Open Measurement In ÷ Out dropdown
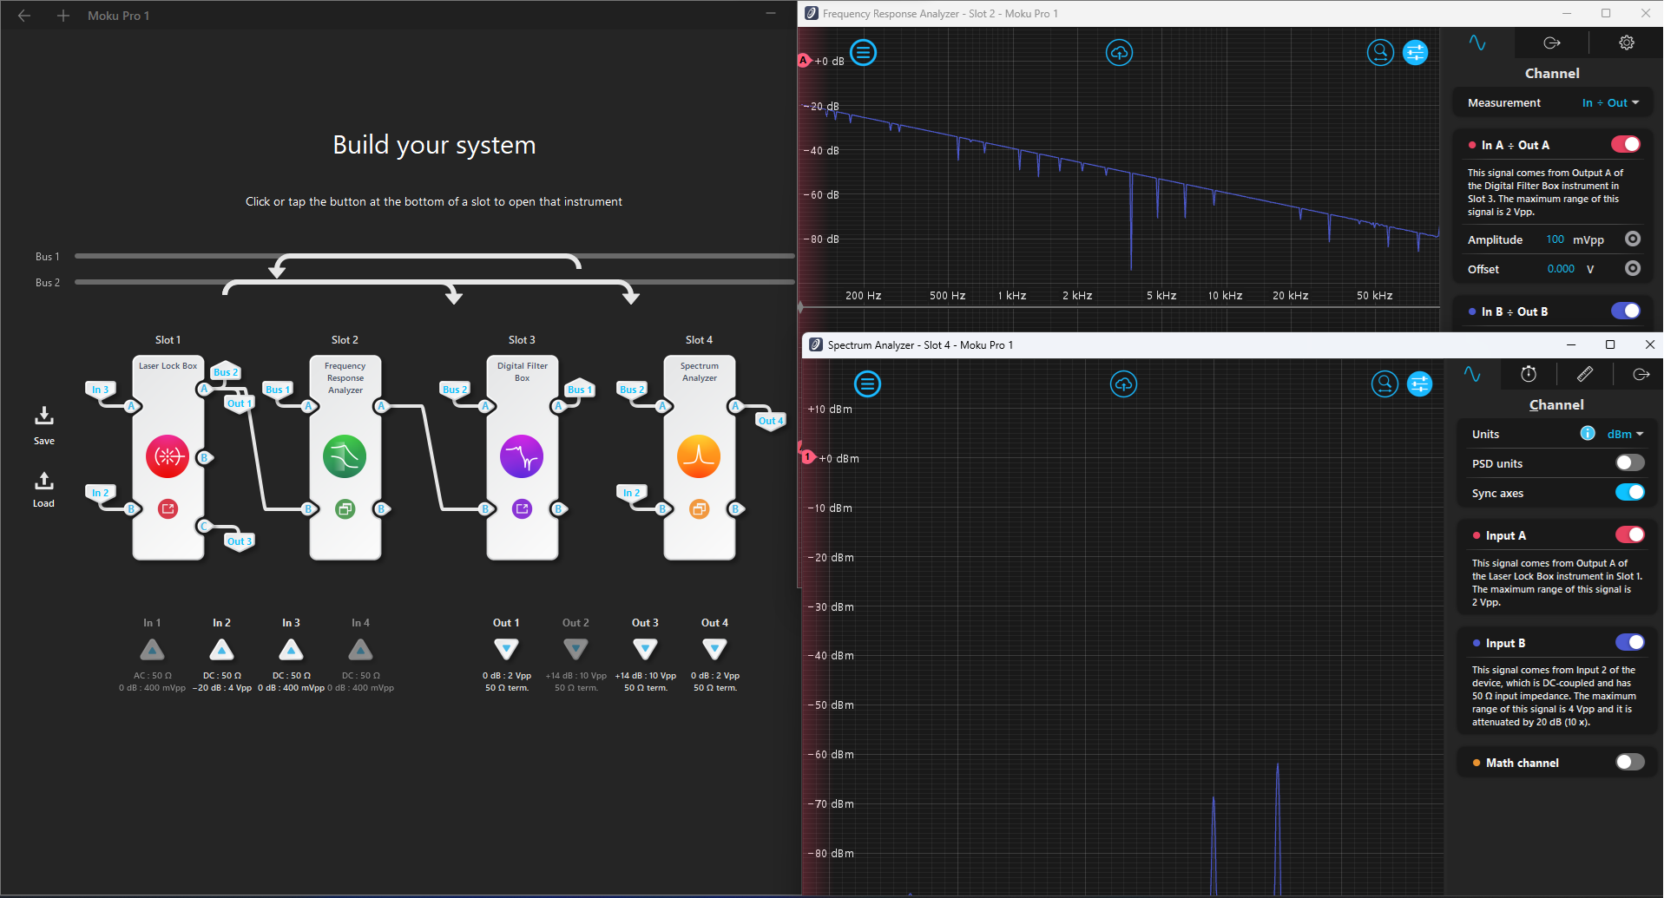 [x=1610, y=102]
